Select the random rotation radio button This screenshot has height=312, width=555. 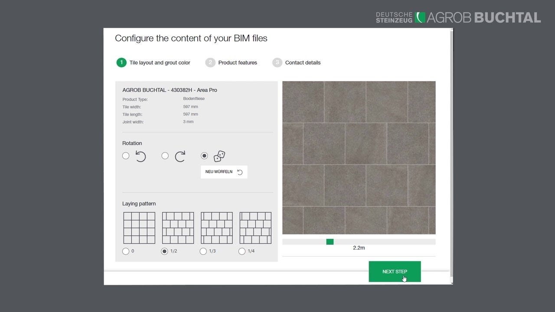click(x=204, y=156)
